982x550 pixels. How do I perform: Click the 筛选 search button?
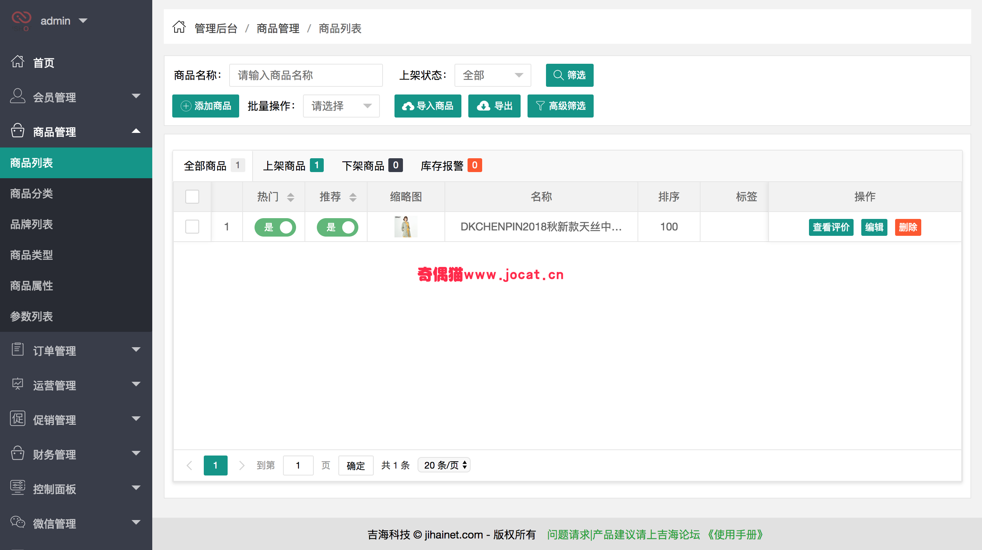[x=569, y=75]
